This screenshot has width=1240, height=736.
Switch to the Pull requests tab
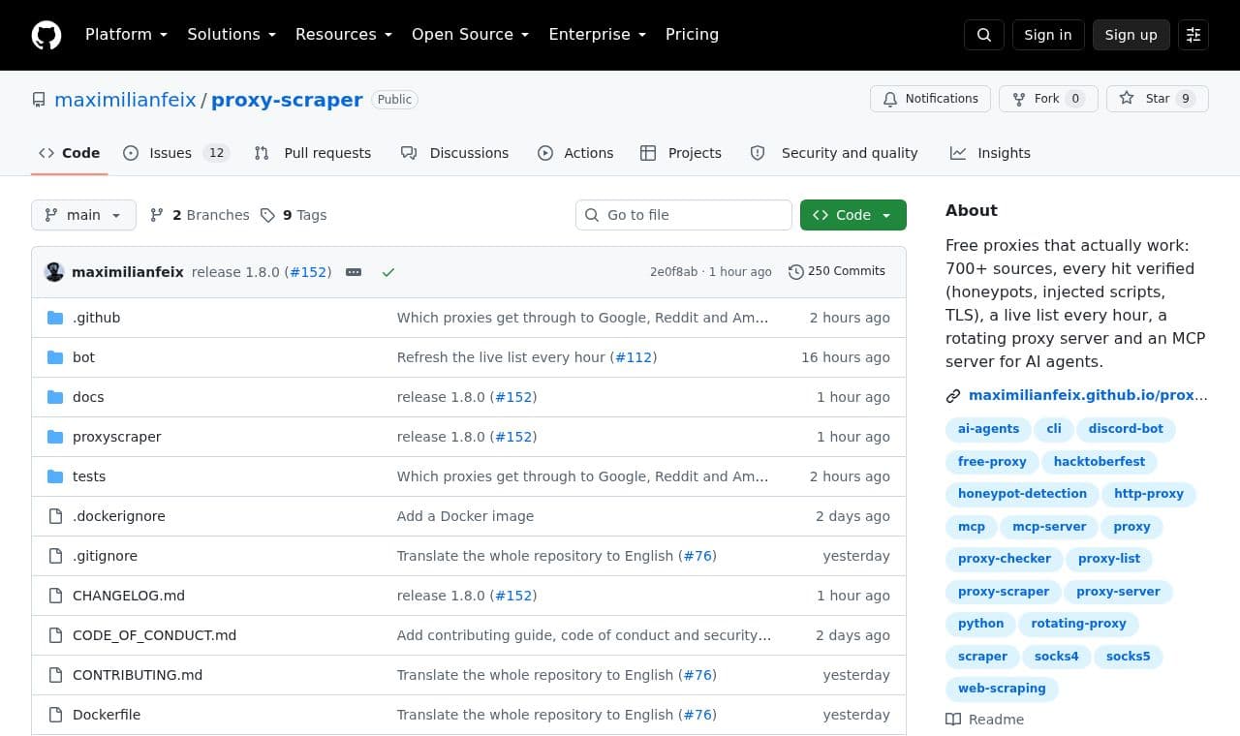pos(313,153)
